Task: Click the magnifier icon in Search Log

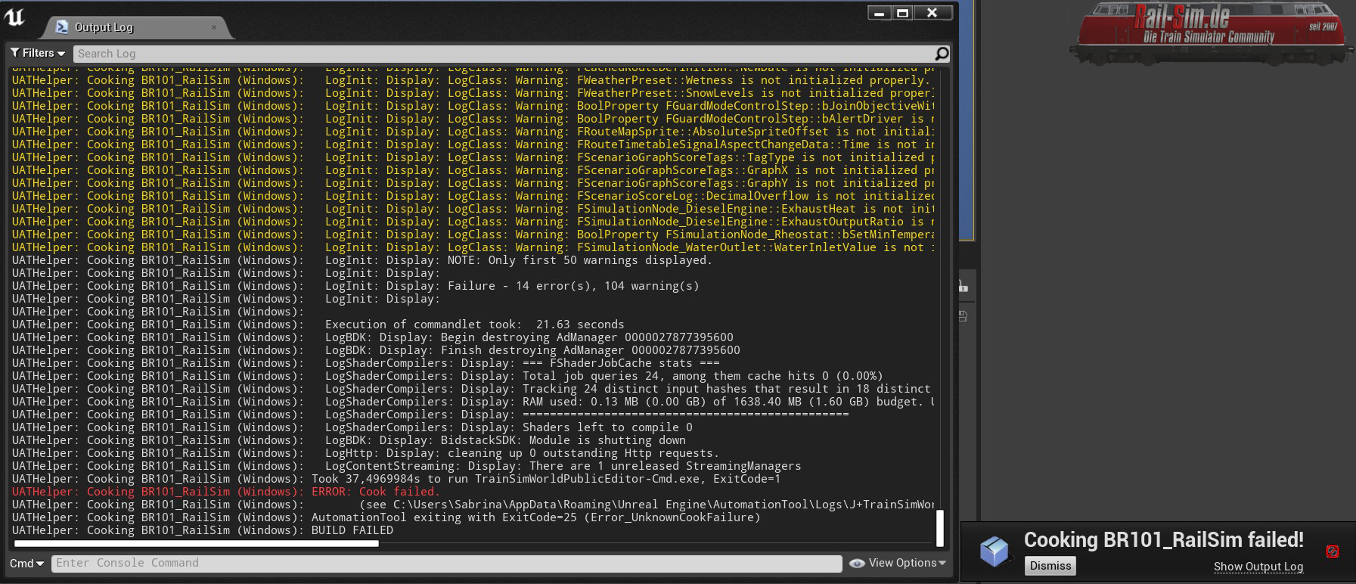Action: point(942,54)
